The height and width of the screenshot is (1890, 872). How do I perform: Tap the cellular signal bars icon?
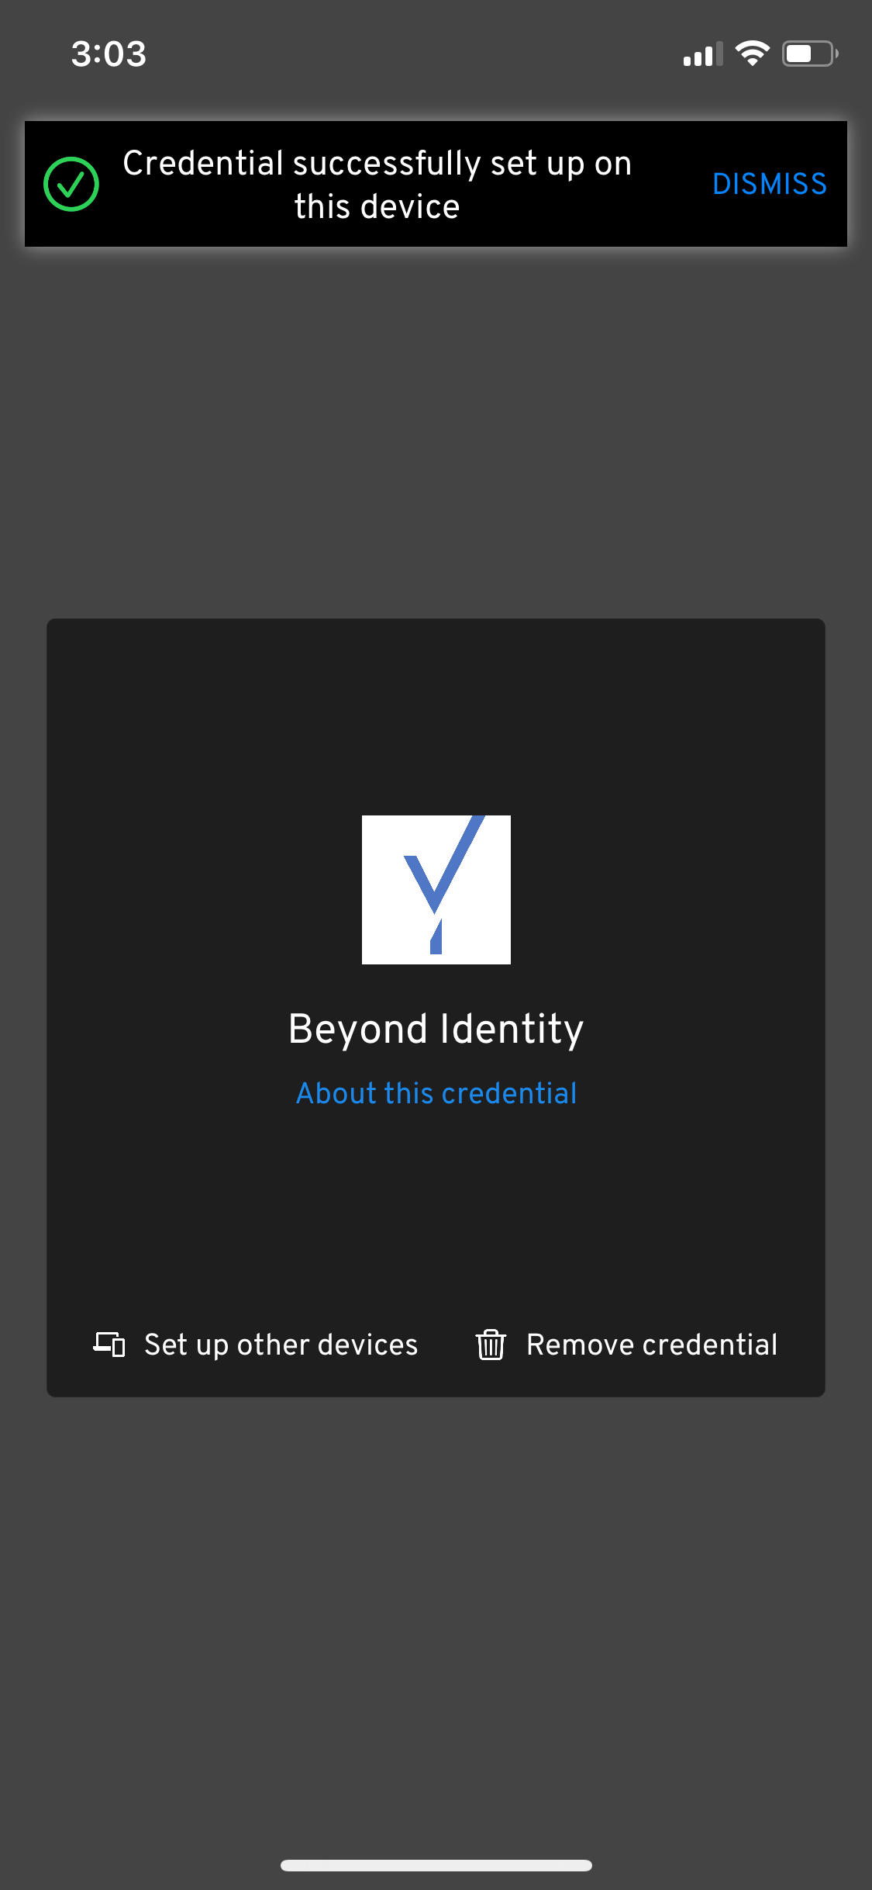point(702,54)
